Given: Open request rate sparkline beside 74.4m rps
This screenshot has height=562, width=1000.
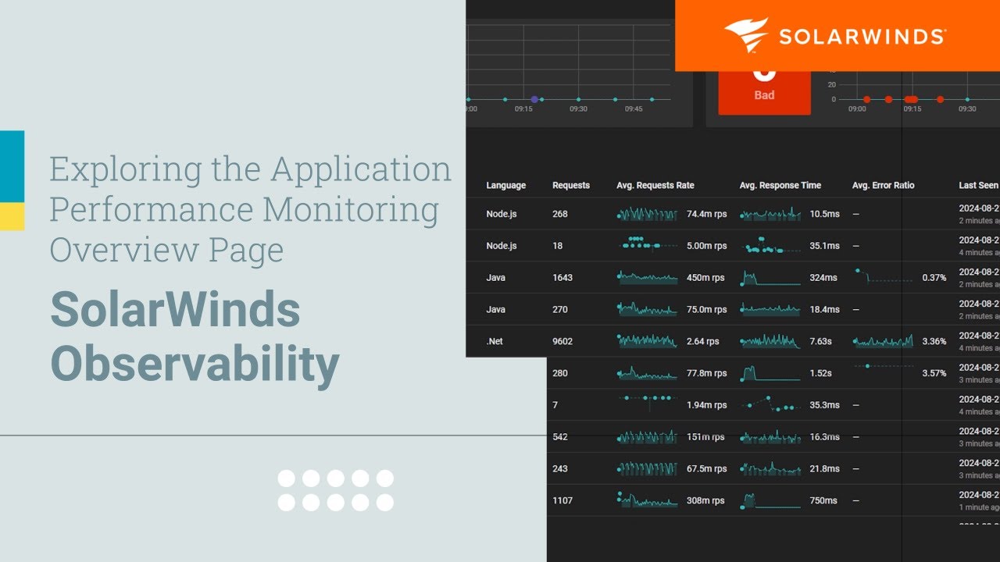Looking at the screenshot, I should click(x=648, y=214).
